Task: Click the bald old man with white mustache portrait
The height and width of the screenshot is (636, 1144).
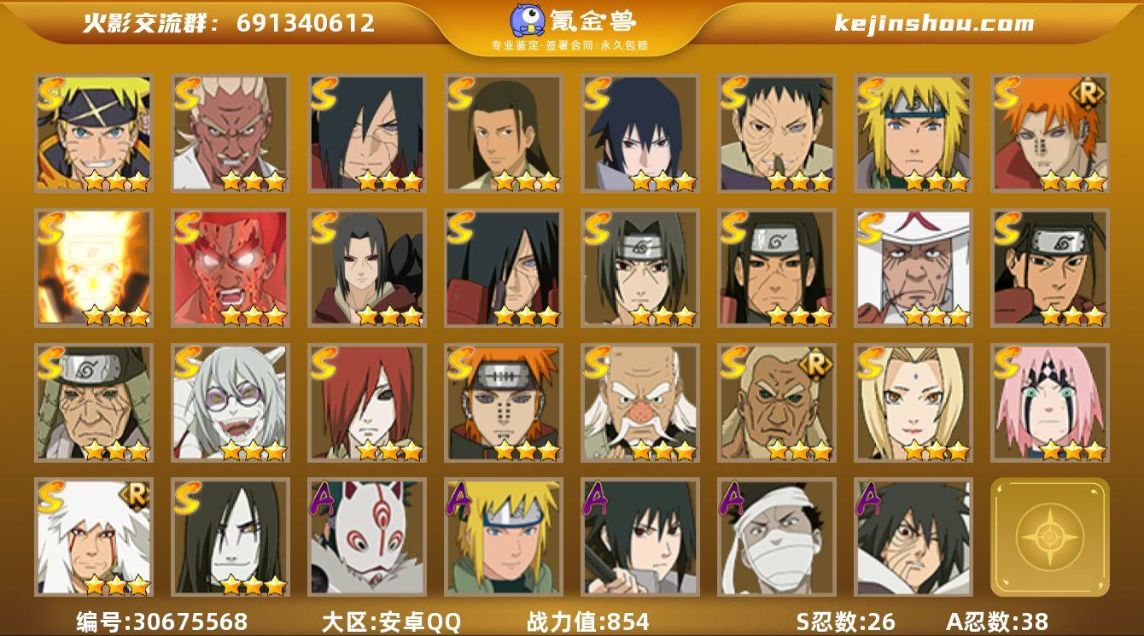Action: (639, 402)
